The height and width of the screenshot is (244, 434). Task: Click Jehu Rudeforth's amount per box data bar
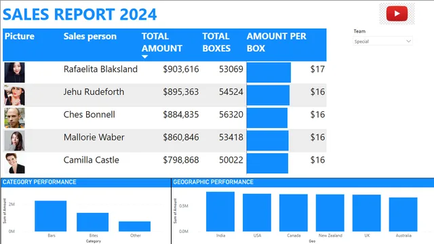tap(269, 96)
